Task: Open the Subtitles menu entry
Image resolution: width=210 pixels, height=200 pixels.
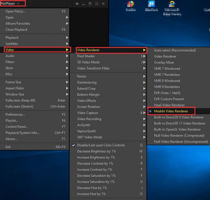Action: (12, 44)
